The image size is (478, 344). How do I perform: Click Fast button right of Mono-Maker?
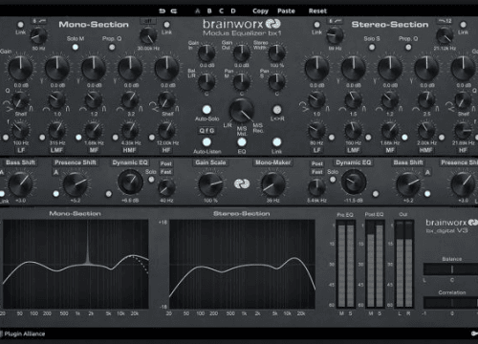click(317, 172)
